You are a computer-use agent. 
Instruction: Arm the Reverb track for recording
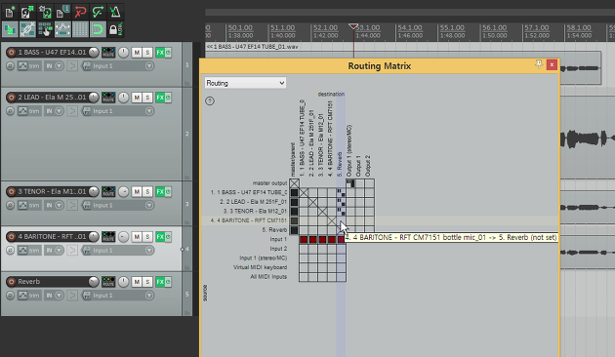pyautogui.click(x=11, y=281)
